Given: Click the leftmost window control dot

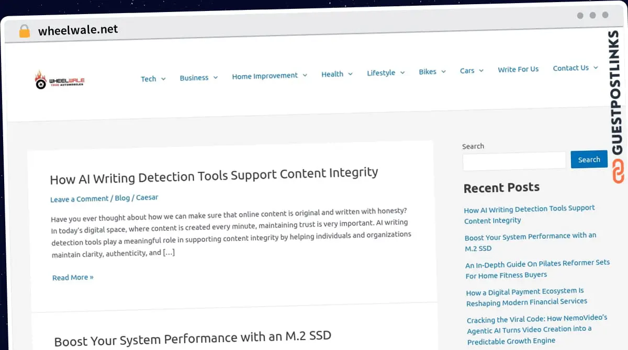Looking at the screenshot, I should (580, 16).
